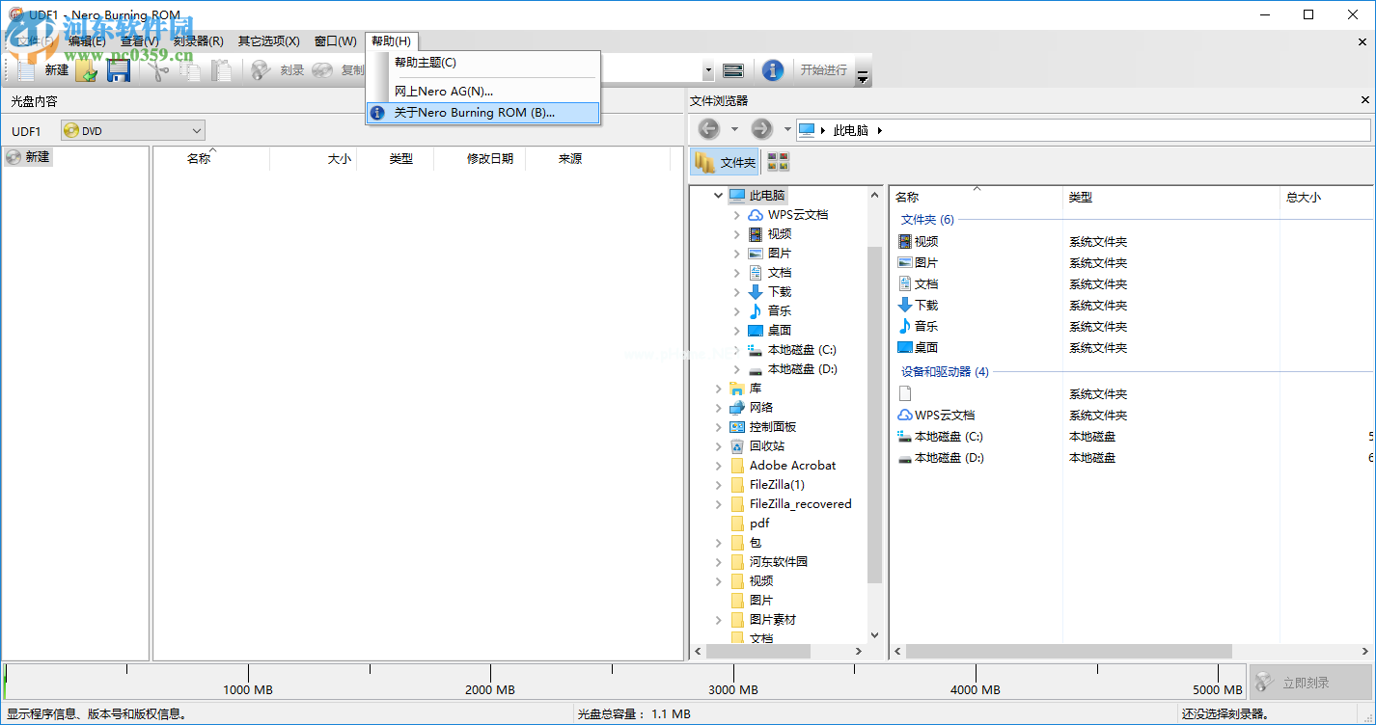Click the cut scissors icon in toolbar
This screenshot has height=725, width=1376.
(x=159, y=70)
